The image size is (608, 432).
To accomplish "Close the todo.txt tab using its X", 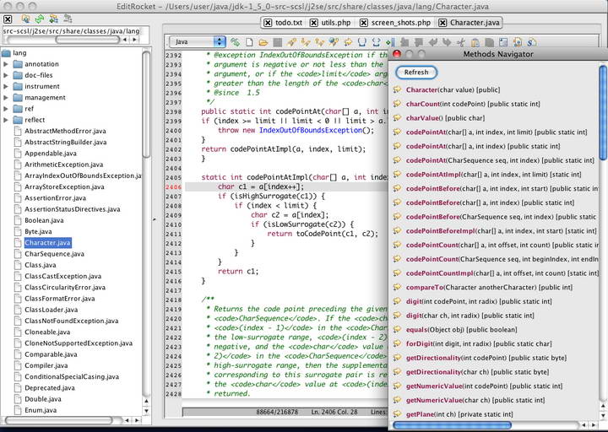I will coord(269,23).
